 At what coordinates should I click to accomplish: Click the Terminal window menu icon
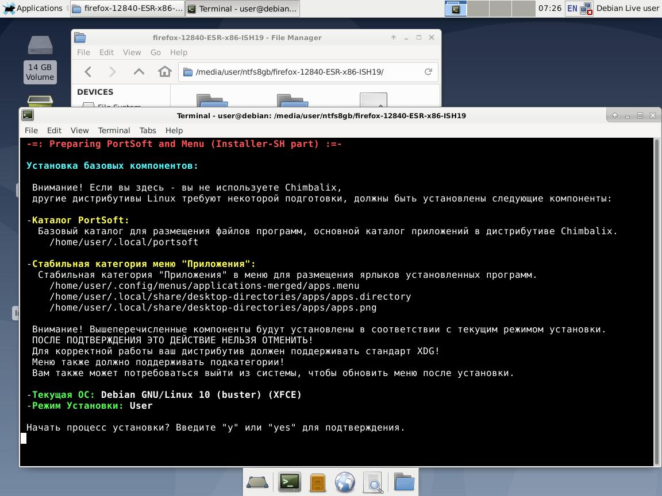pyautogui.click(x=28, y=115)
